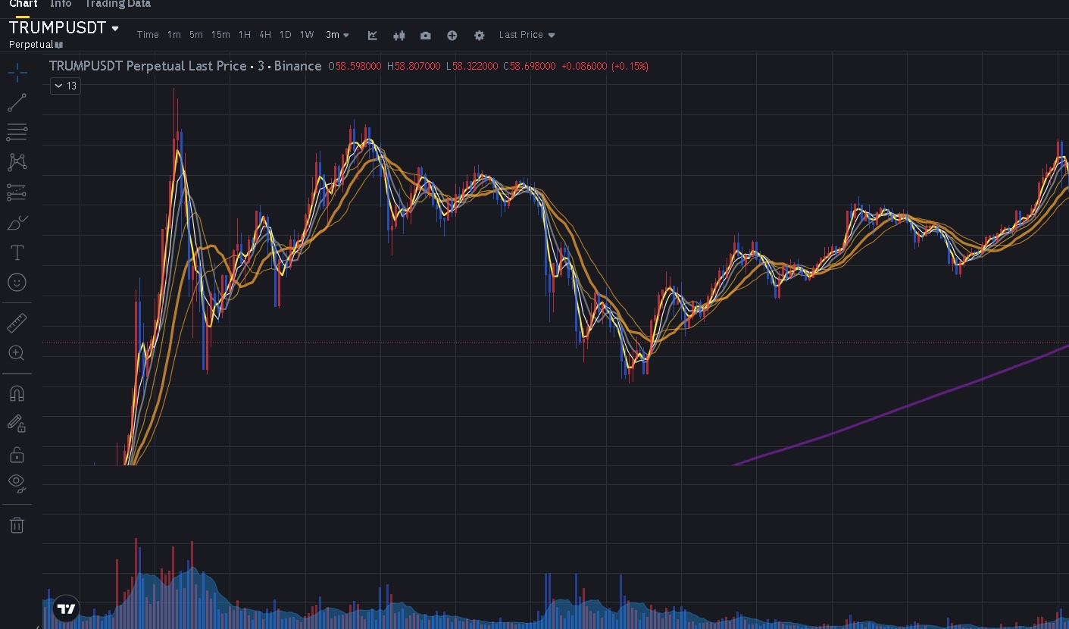
Task: Select the crosshair cursor tool
Action: click(17, 74)
